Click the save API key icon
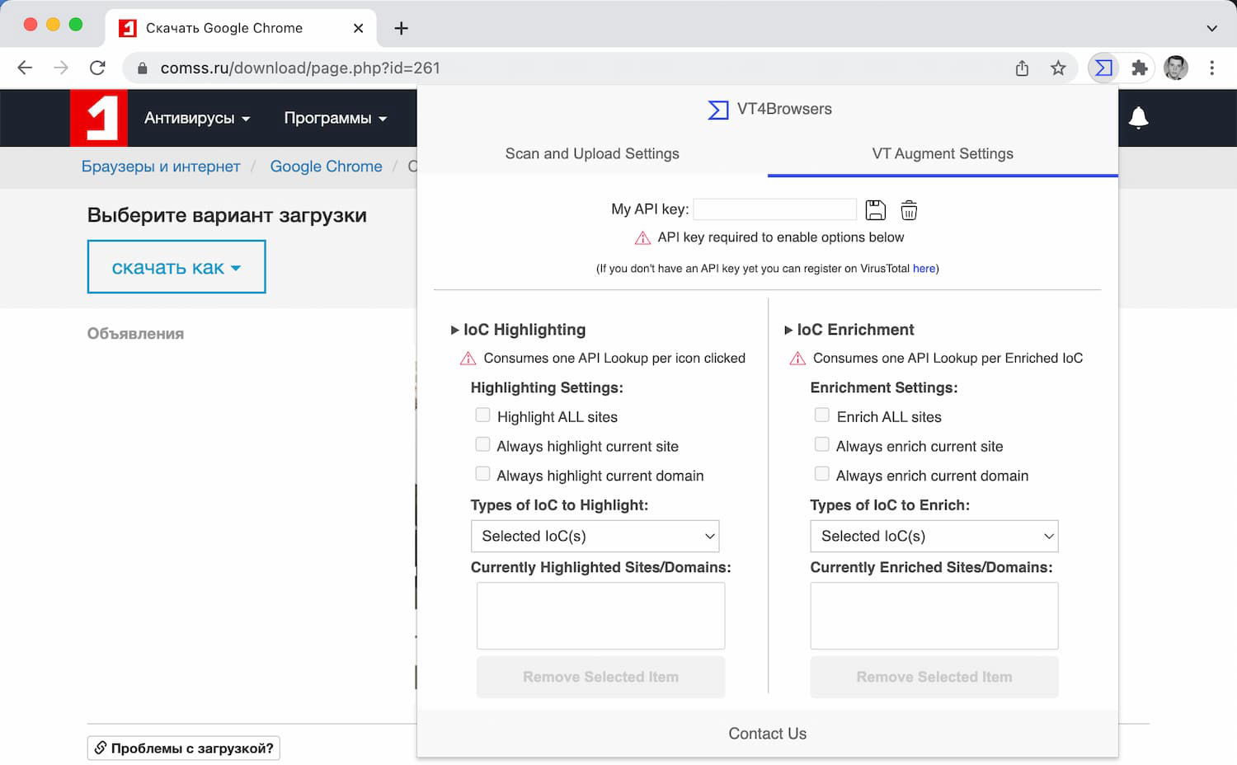Screen dimensions: 1237x765 (875, 210)
